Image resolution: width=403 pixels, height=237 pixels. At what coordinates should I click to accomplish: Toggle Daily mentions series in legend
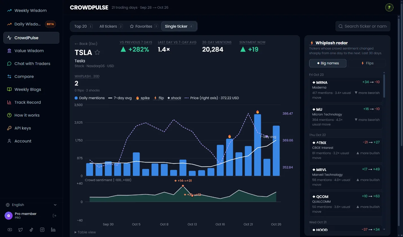(90, 98)
